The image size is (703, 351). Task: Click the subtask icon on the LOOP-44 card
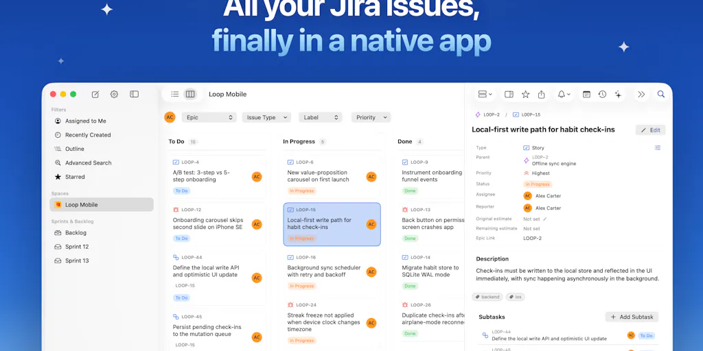click(x=176, y=257)
